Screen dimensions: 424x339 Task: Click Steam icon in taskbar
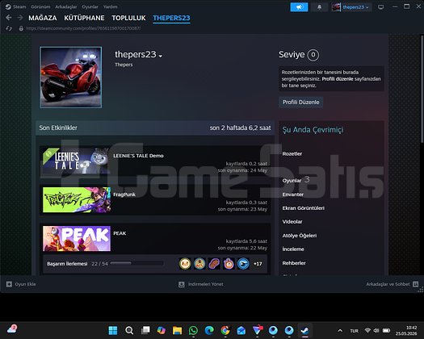(305, 330)
